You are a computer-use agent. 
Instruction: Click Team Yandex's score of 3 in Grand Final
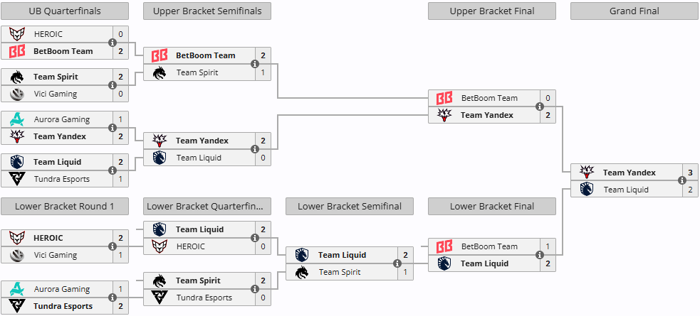pos(689,173)
